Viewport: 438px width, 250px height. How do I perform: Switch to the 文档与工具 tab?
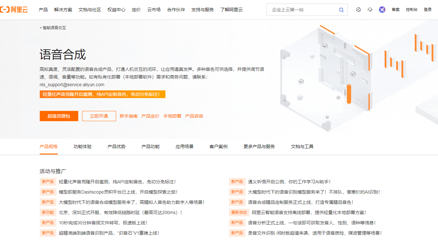click(302, 146)
